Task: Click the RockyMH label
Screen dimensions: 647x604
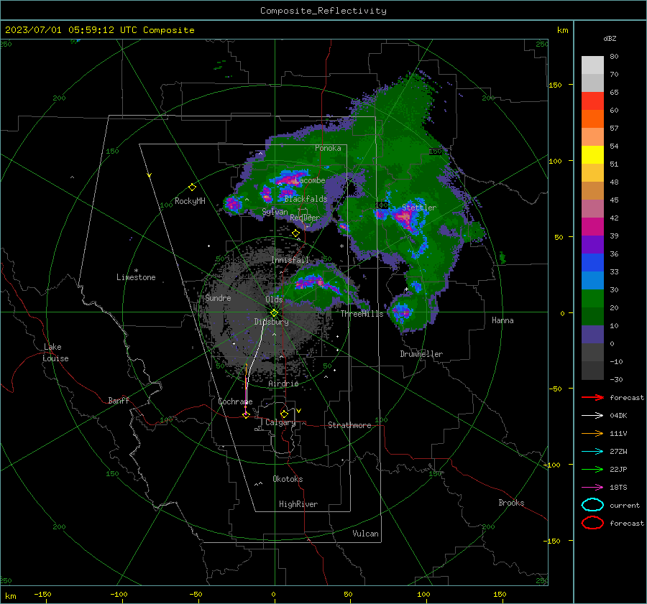Action: click(x=190, y=201)
